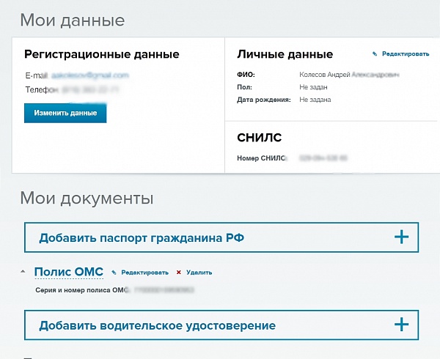Click the 'Телефон' label

42,89
